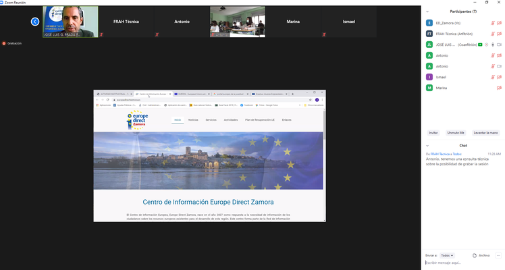Click the reload icon in shared browser
505x270 pixels.
pos(108,100)
